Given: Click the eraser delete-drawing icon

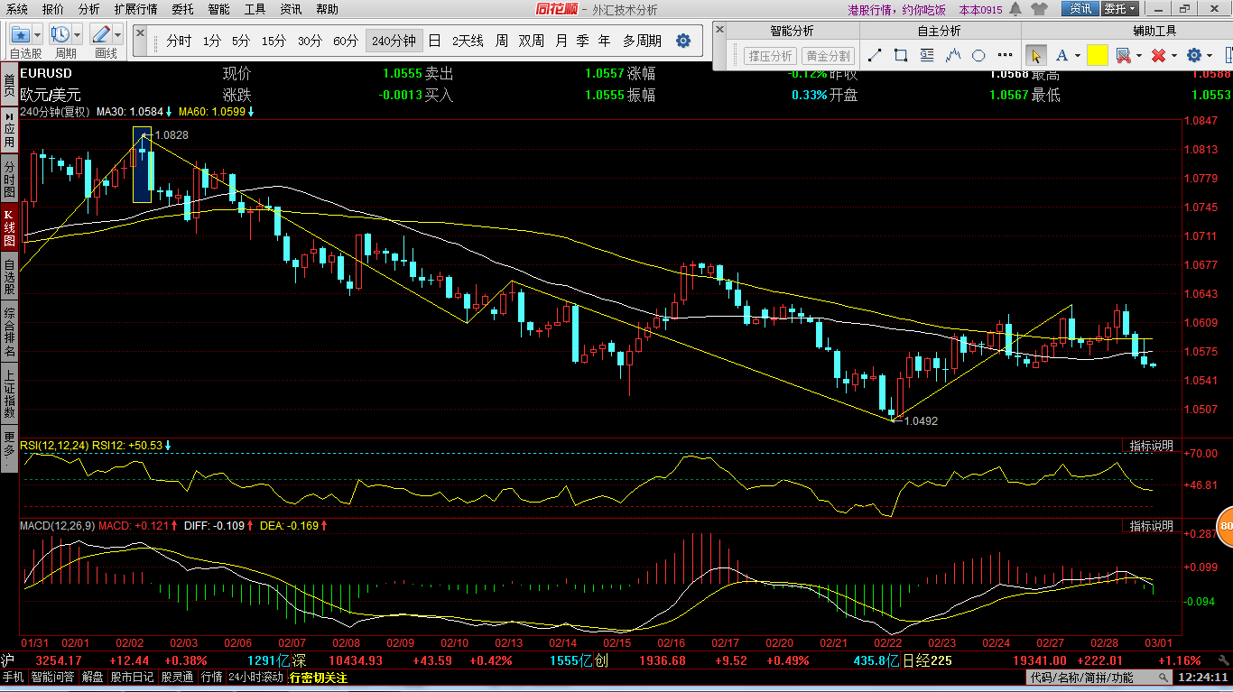Looking at the screenshot, I should [1123, 56].
